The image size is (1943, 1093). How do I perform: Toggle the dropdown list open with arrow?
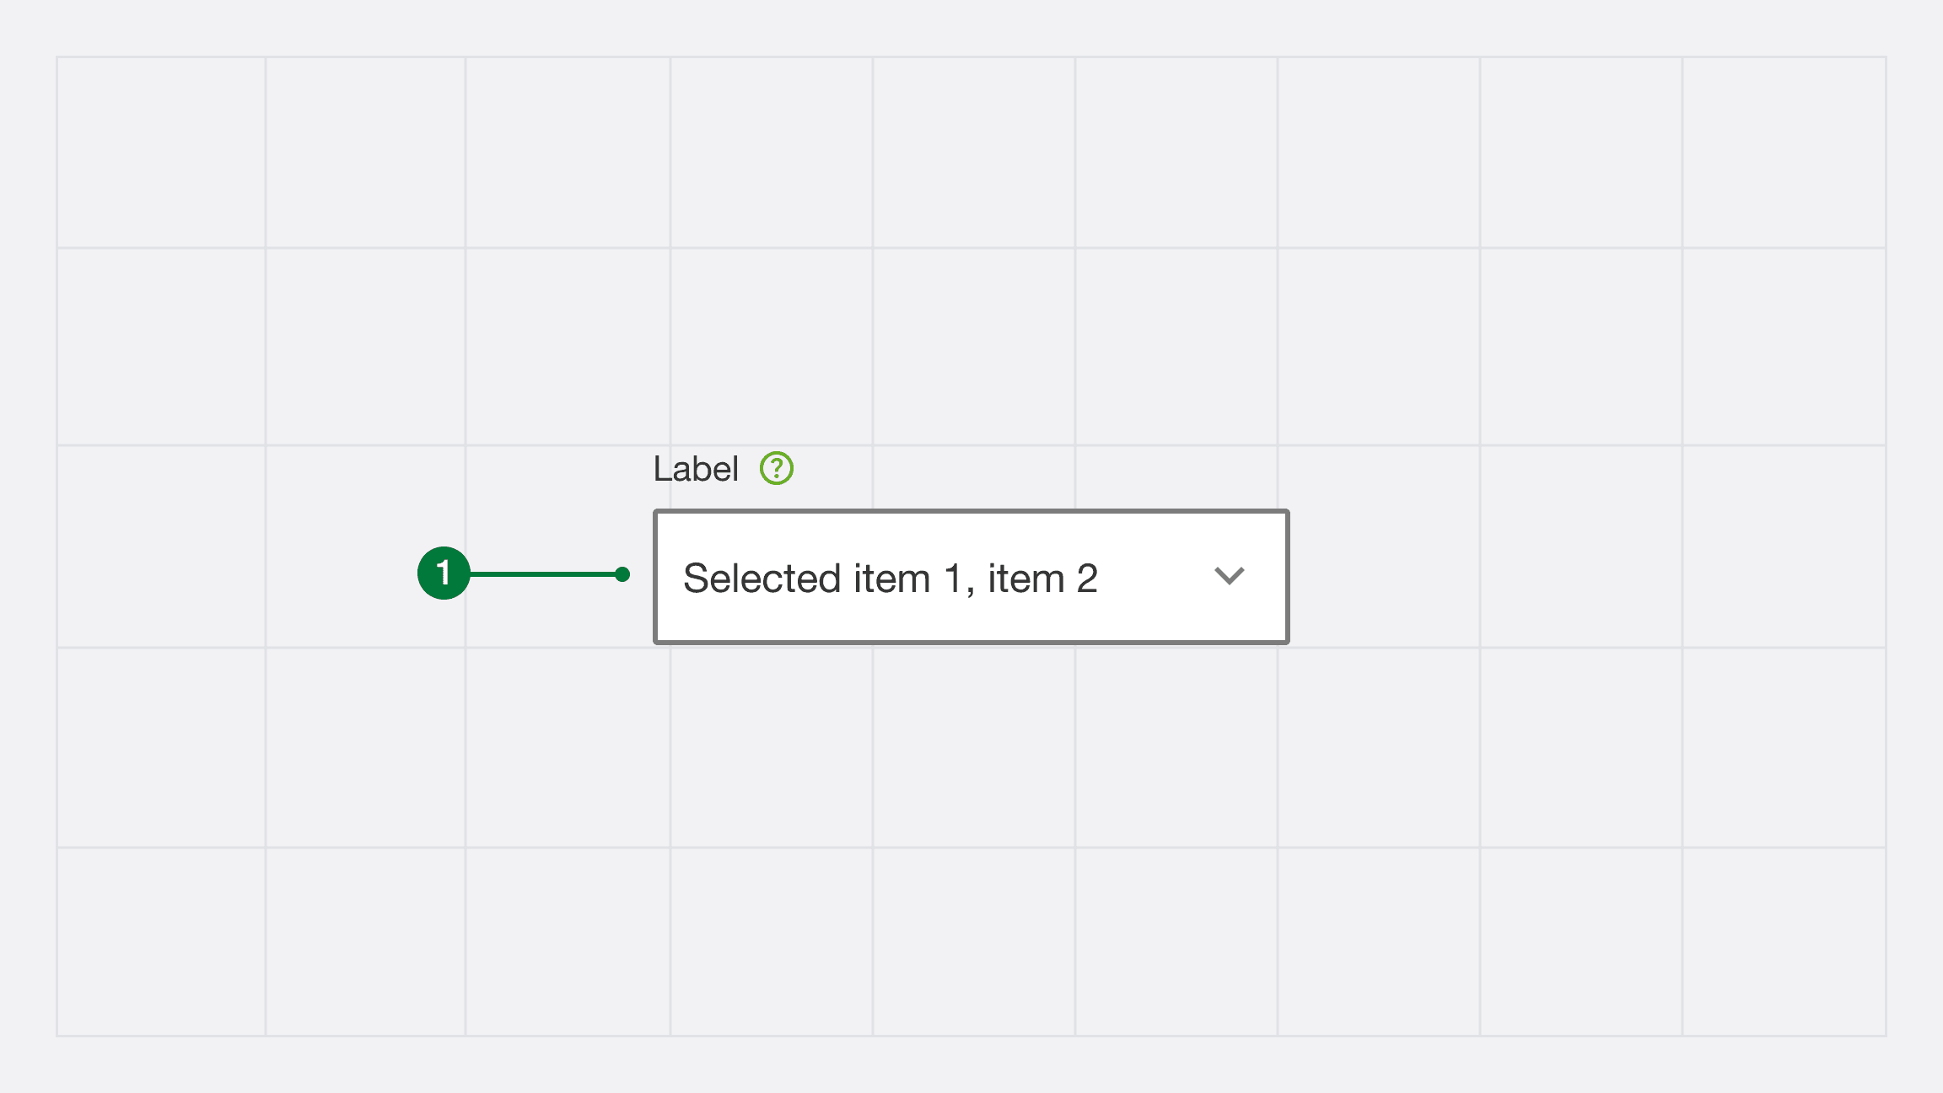[1229, 576]
